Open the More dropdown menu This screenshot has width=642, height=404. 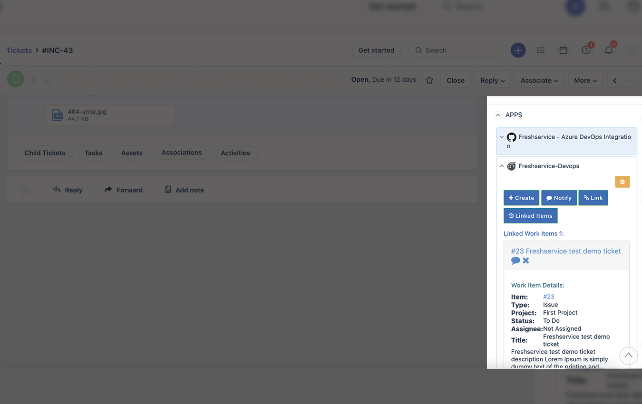pos(585,80)
